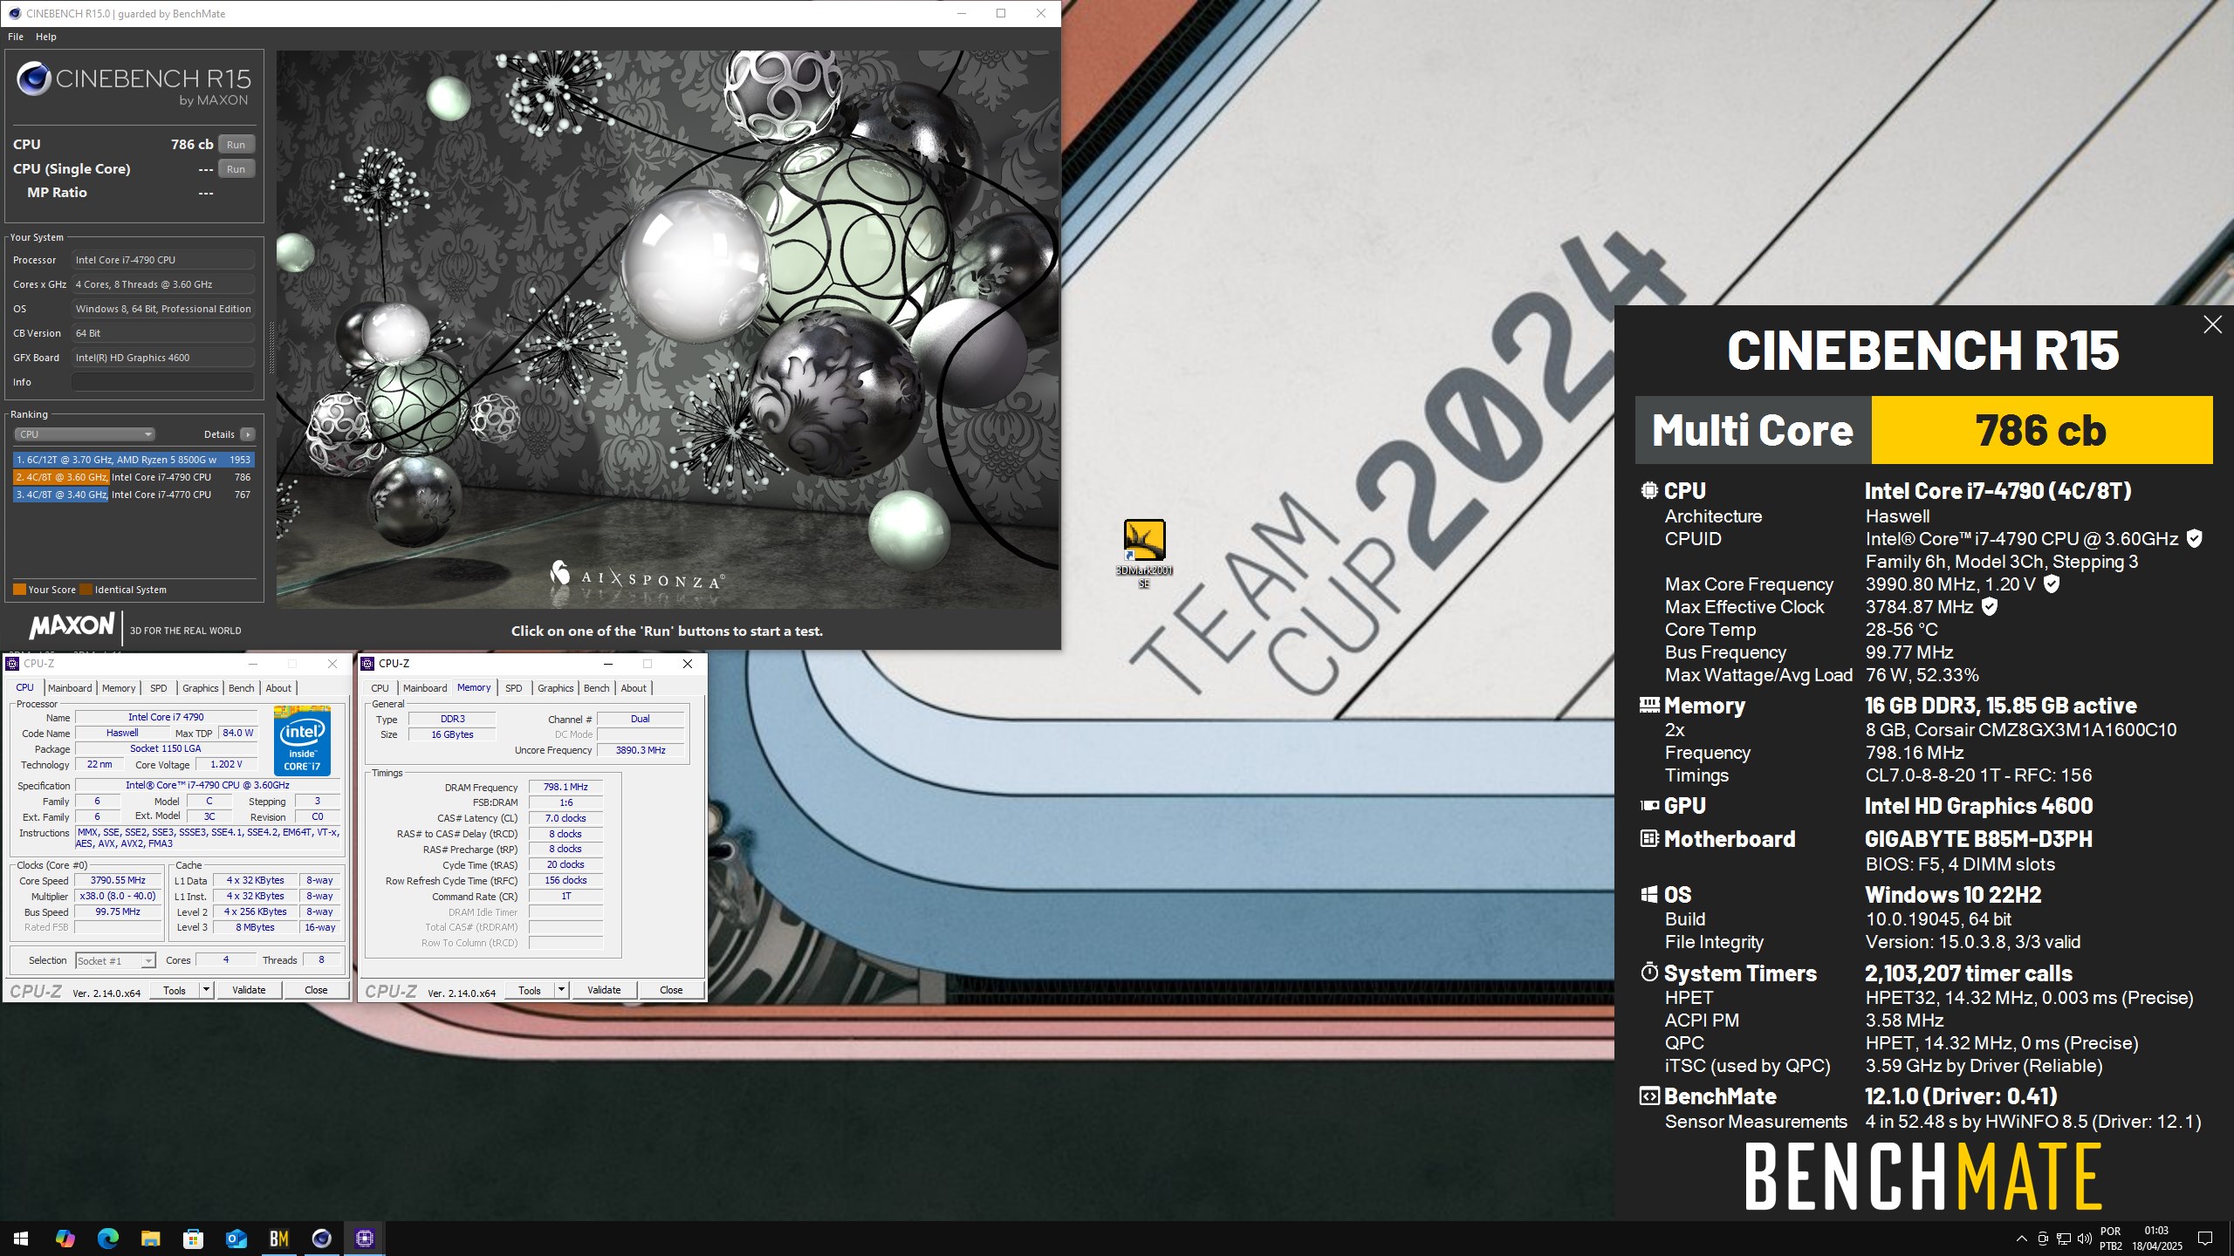Show hidden system tray icons
Screen dimensions: 2234x1256
(2021, 1239)
